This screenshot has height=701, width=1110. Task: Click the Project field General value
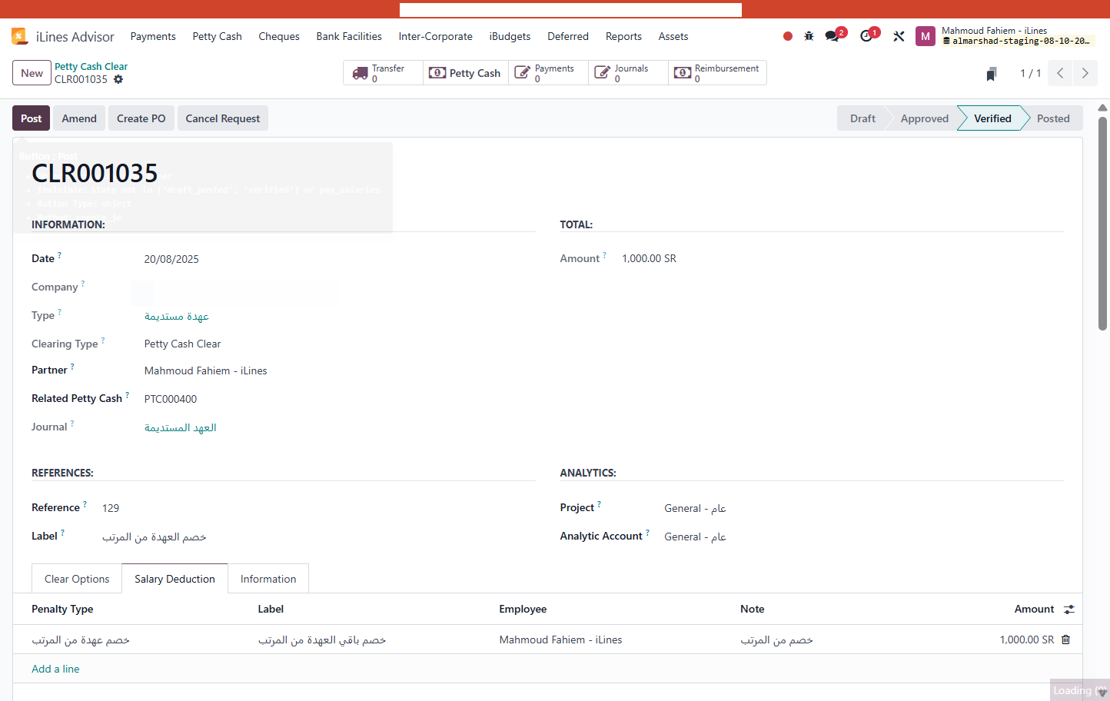coord(696,508)
